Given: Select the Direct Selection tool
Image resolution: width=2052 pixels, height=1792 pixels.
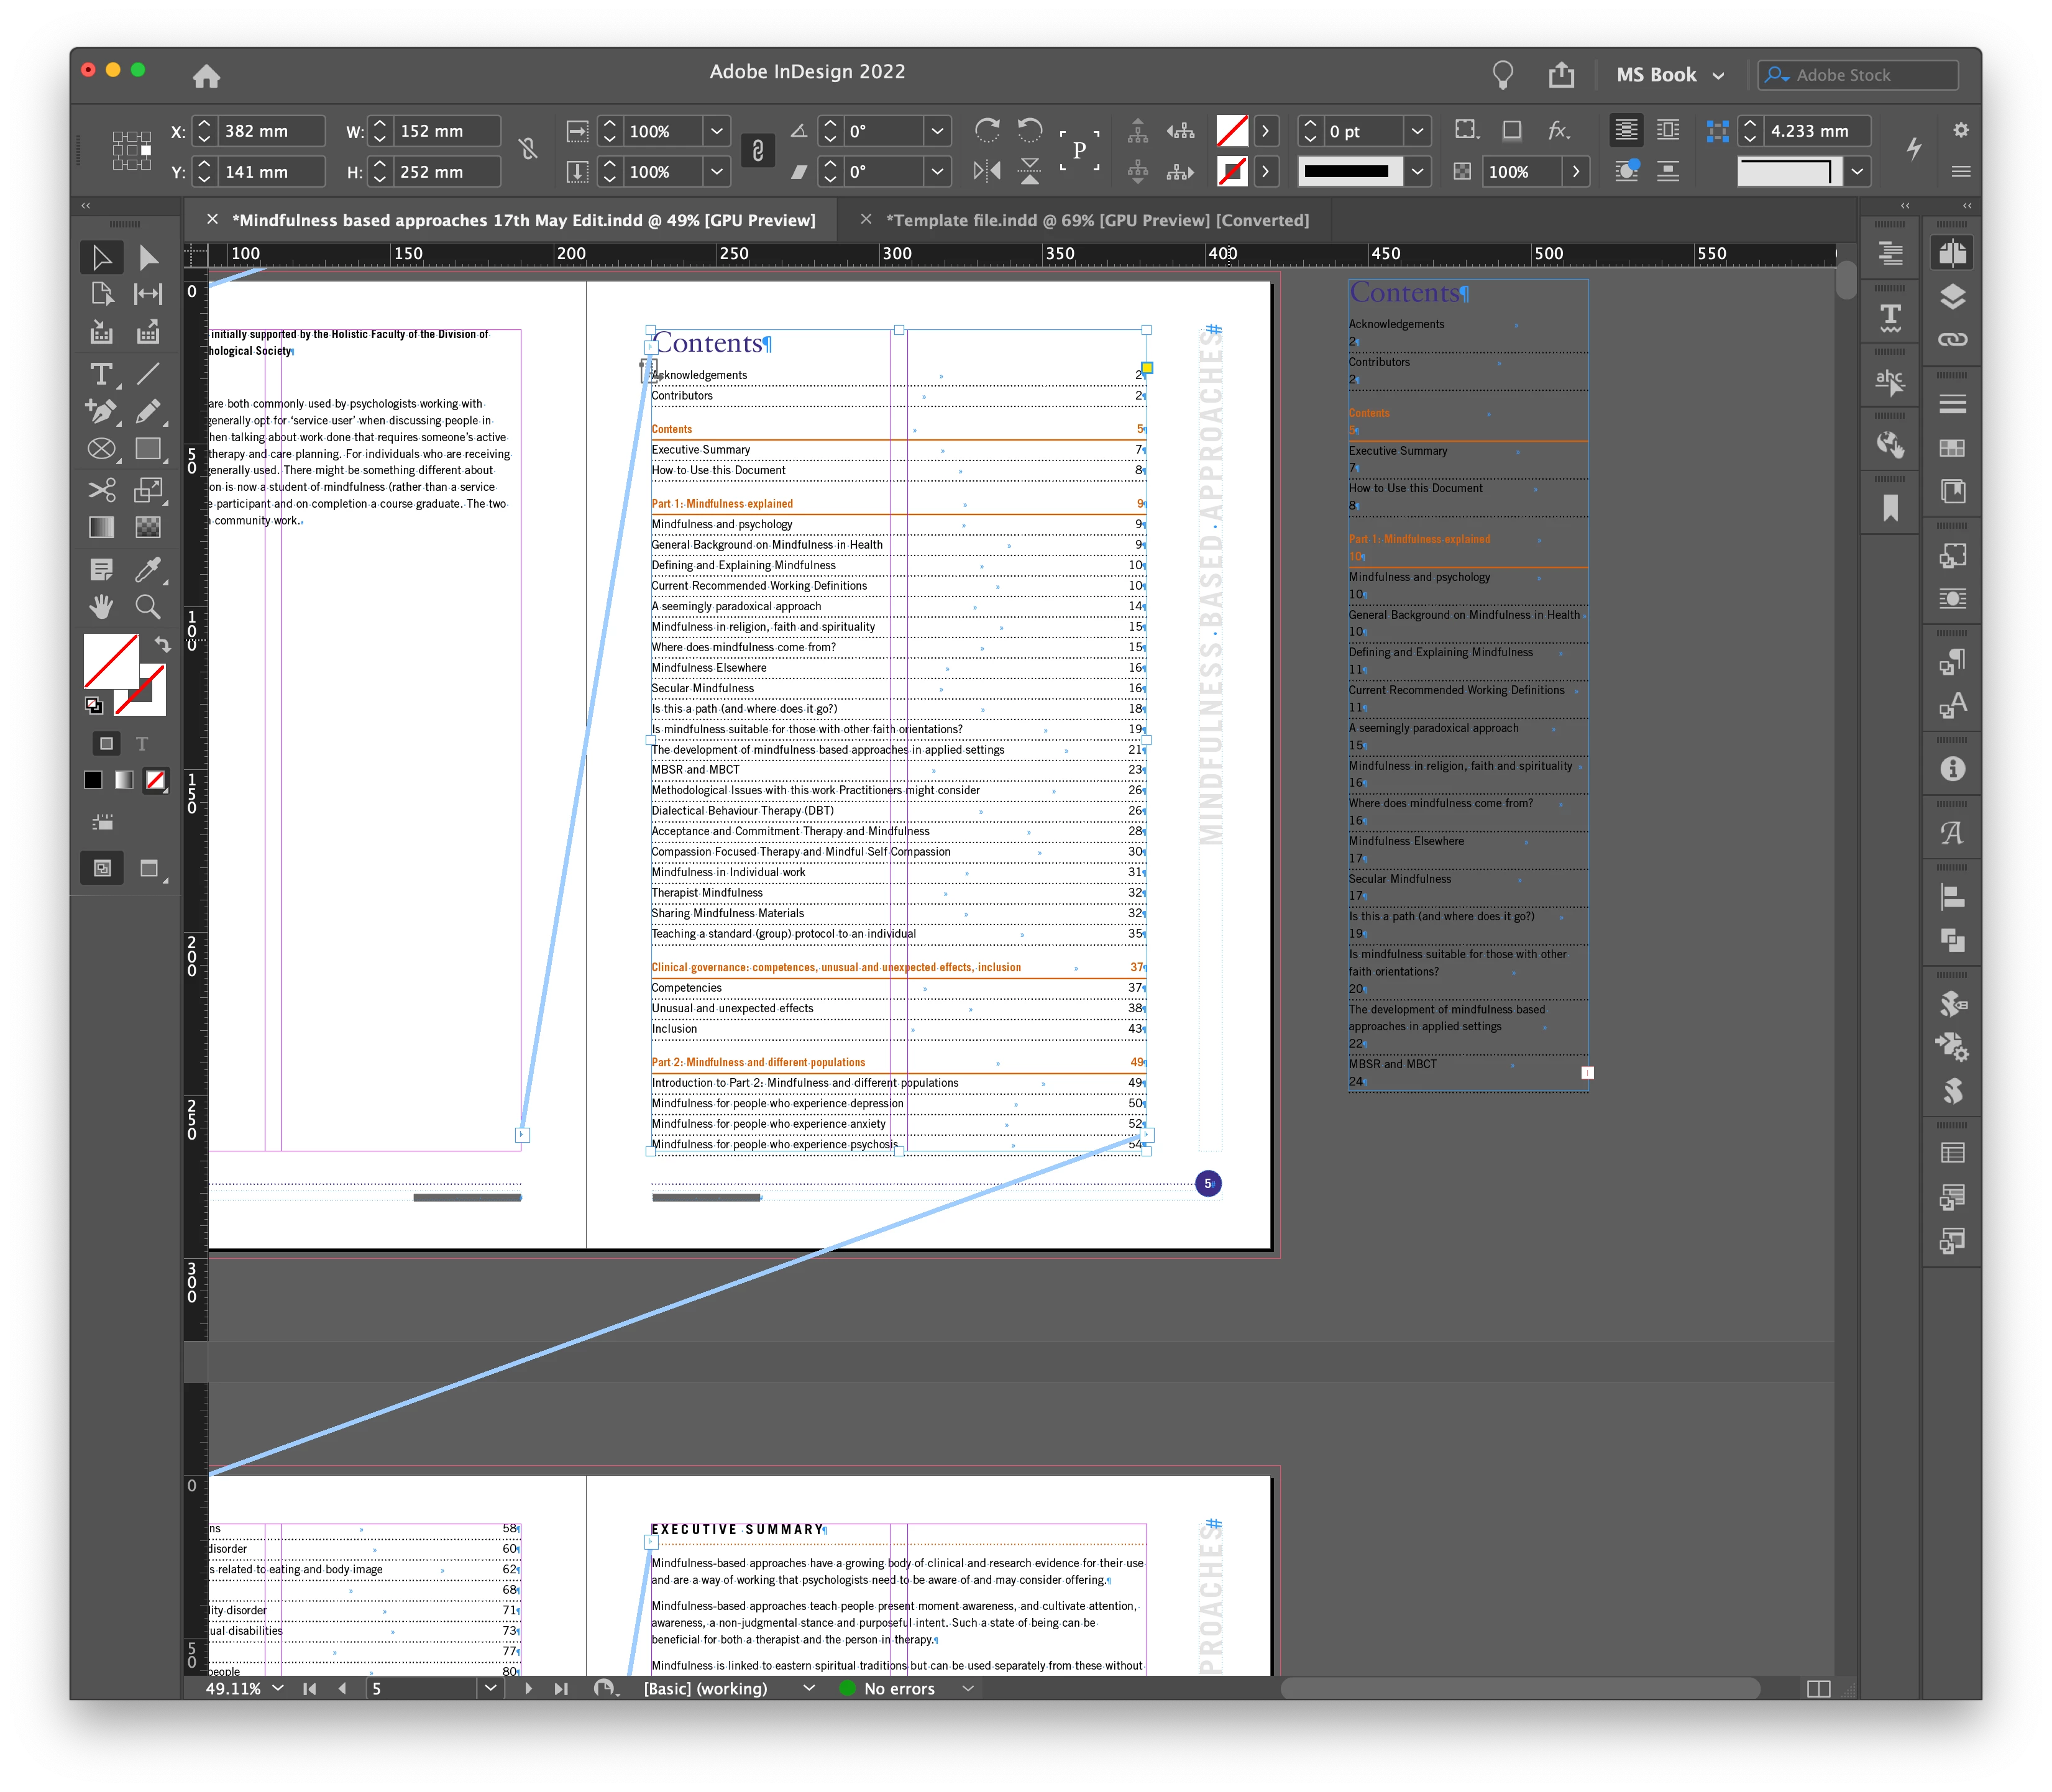Looking at the screenshot, I should 148,258.
